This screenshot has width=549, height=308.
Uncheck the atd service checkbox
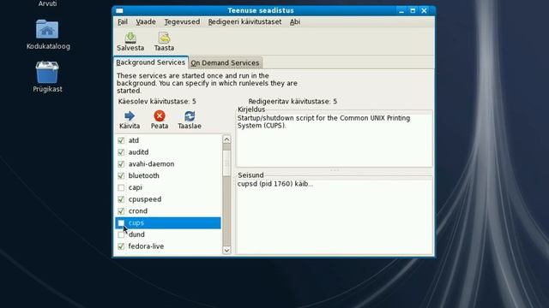click(x=121, y=140)
